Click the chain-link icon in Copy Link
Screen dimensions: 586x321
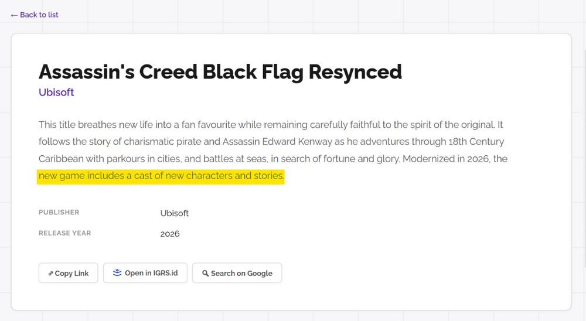[50, 274]
